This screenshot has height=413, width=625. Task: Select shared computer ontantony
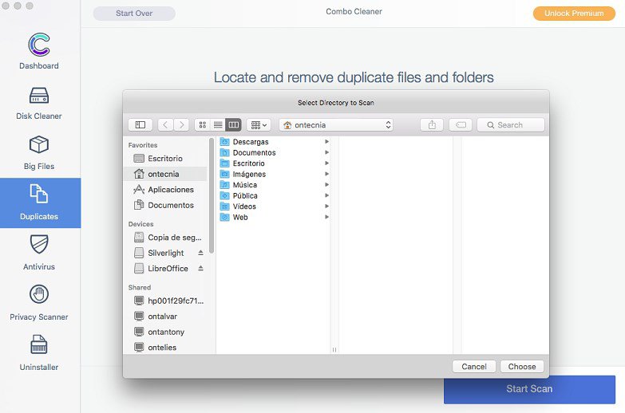pyautogui.click(x=165, y=332)
